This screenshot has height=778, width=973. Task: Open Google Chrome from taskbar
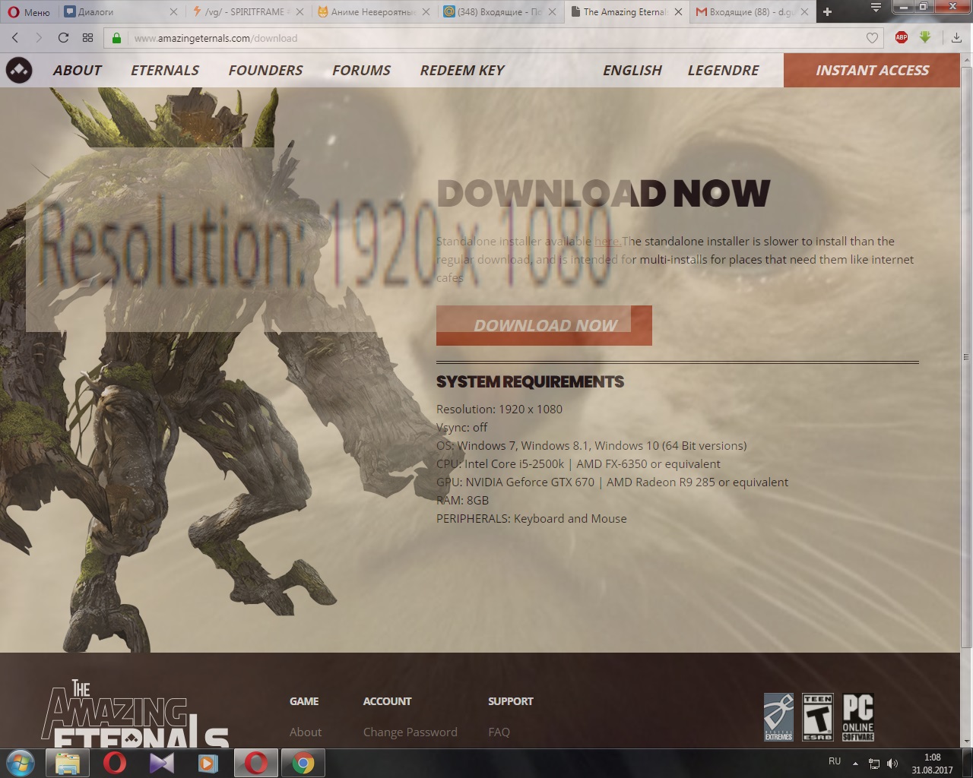coord(303,763)
